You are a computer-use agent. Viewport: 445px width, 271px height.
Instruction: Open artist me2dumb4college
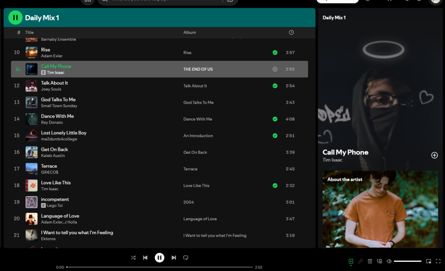[59, 139]
